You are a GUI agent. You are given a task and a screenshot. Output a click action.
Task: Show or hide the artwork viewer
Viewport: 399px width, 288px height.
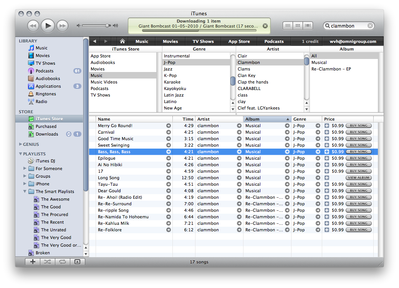point(77,262)
